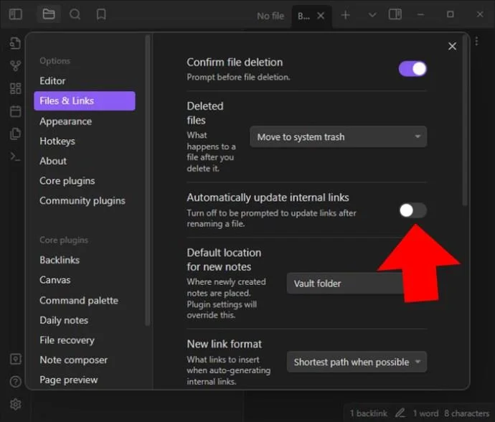Switch to the No file tab

(x=270, y=16)
